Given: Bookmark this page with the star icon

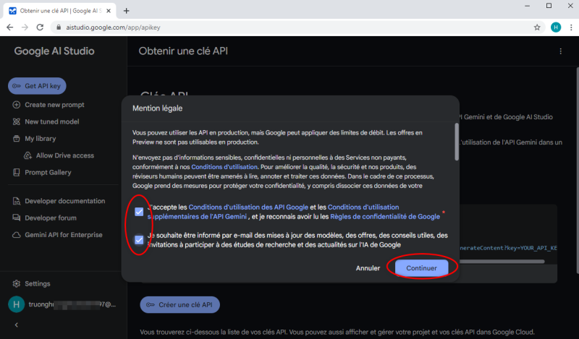Looking at the screenshot, I should point(537,27).
